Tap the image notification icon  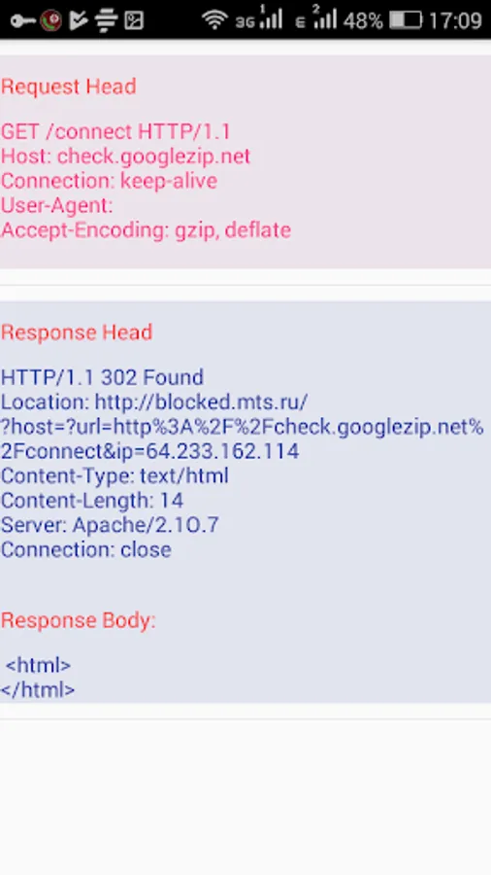(x=134, y=20)
